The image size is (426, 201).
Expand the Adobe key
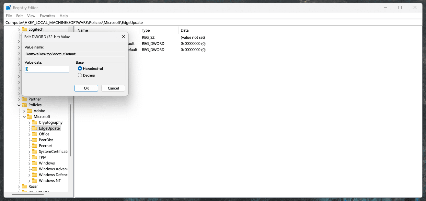tap(24, 111)
